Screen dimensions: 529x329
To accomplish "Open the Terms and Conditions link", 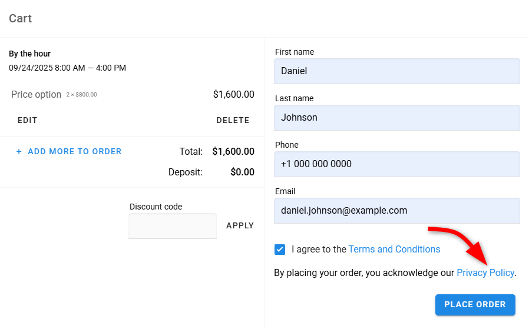I will click(x=394, y=250).
